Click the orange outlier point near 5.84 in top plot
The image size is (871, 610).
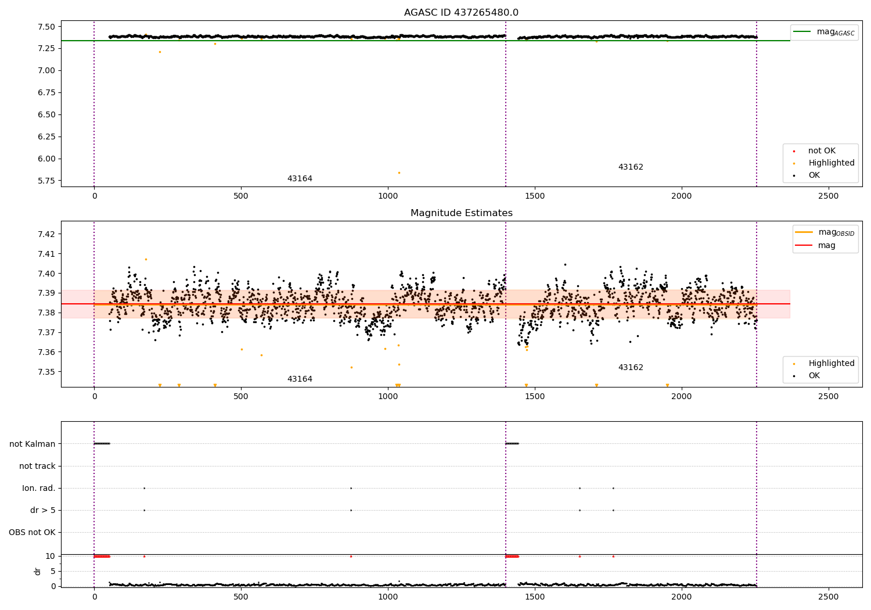coord(399,173)
